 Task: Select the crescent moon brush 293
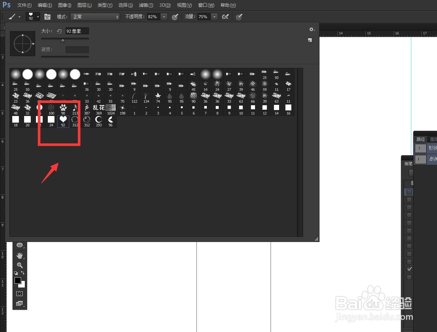[99, 121]
